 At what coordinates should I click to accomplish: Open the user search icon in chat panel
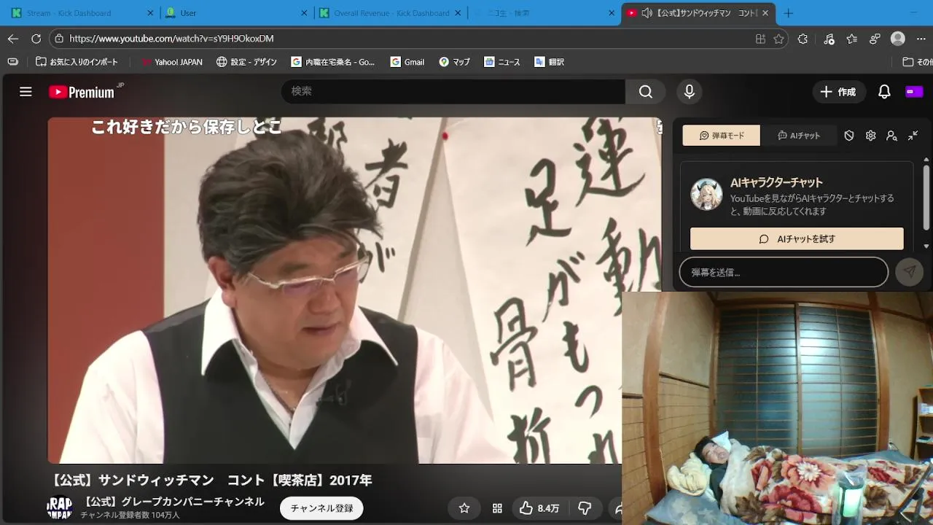coord(891,136)
